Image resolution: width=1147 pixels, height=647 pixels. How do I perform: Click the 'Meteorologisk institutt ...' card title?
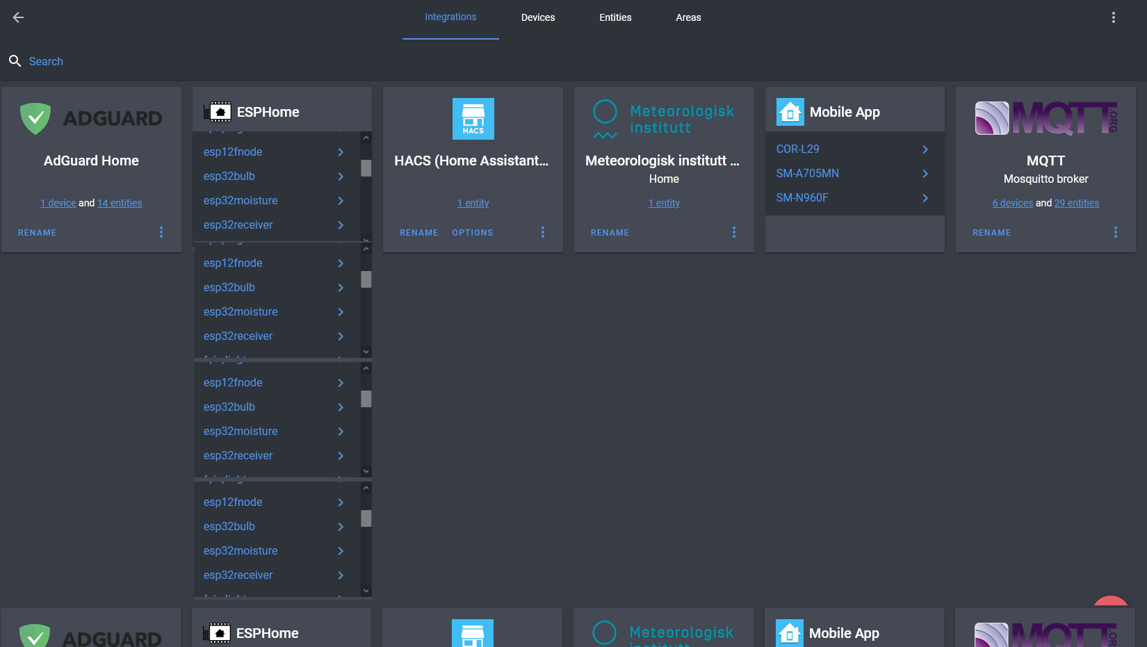(662, 161)
